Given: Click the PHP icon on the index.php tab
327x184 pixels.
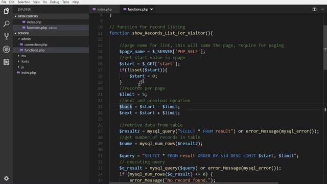Looking at the screenshot, I should (94, 9).
